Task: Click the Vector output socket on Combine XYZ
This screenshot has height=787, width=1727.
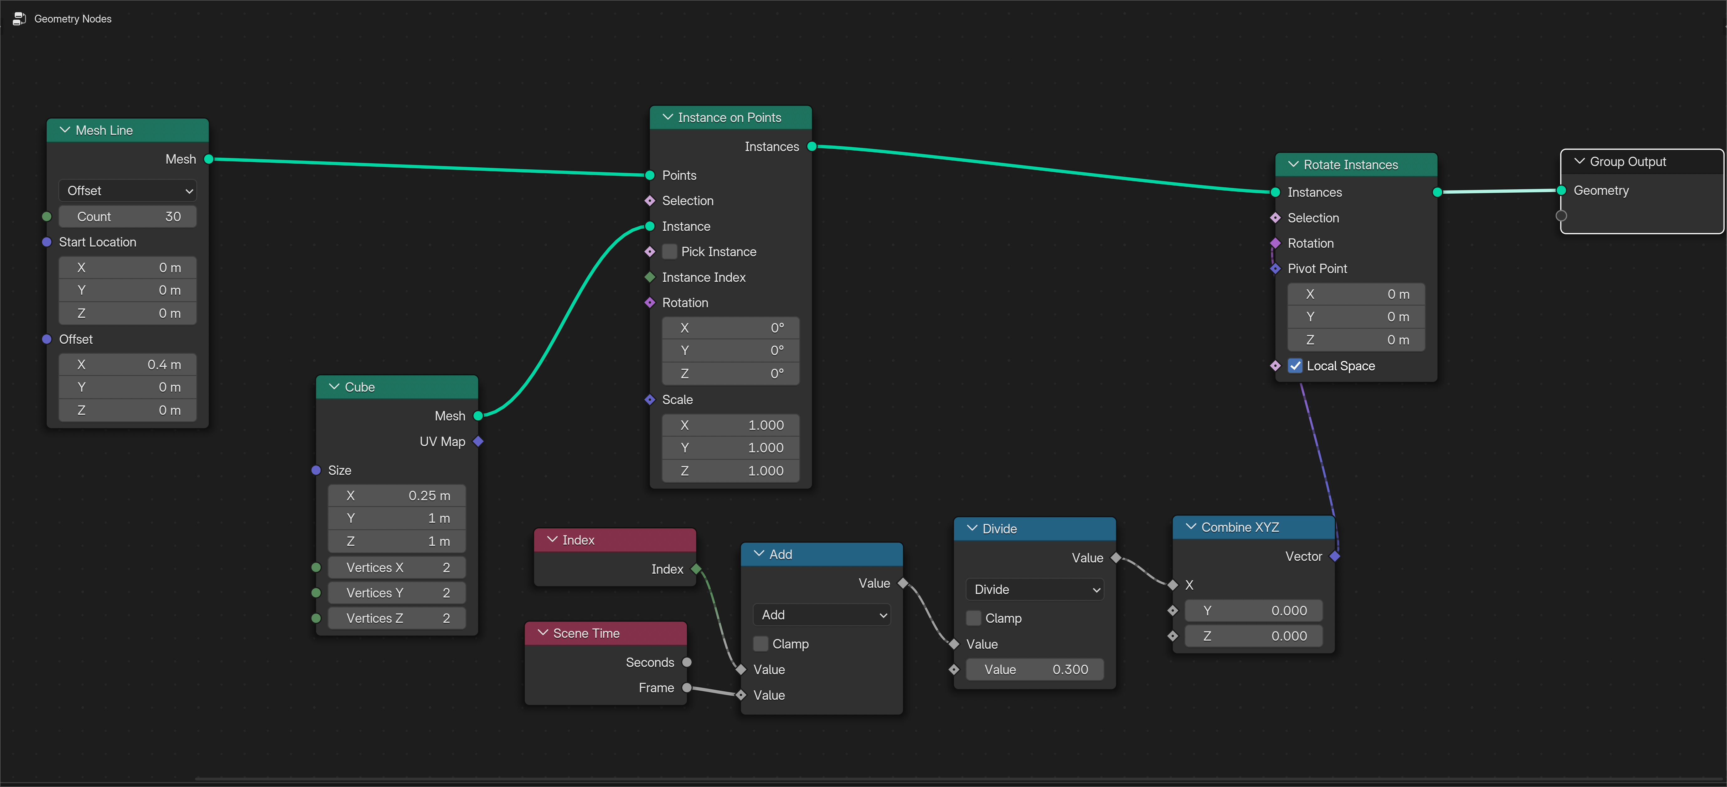Action: click(1335, 556)
